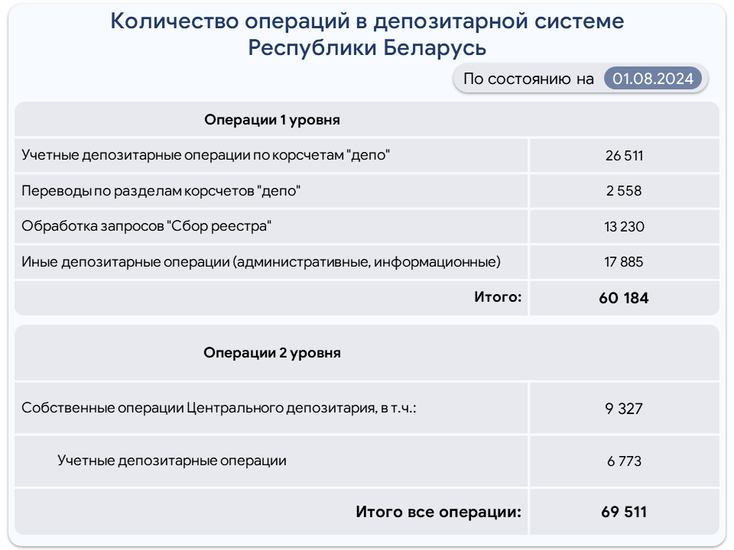Click the 'Итого все операции:' label
Viewport: 734px width, 550px height.
439,512
